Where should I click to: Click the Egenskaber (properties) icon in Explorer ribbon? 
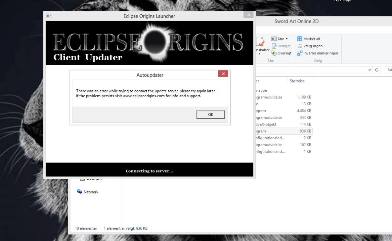coord(260,42)
